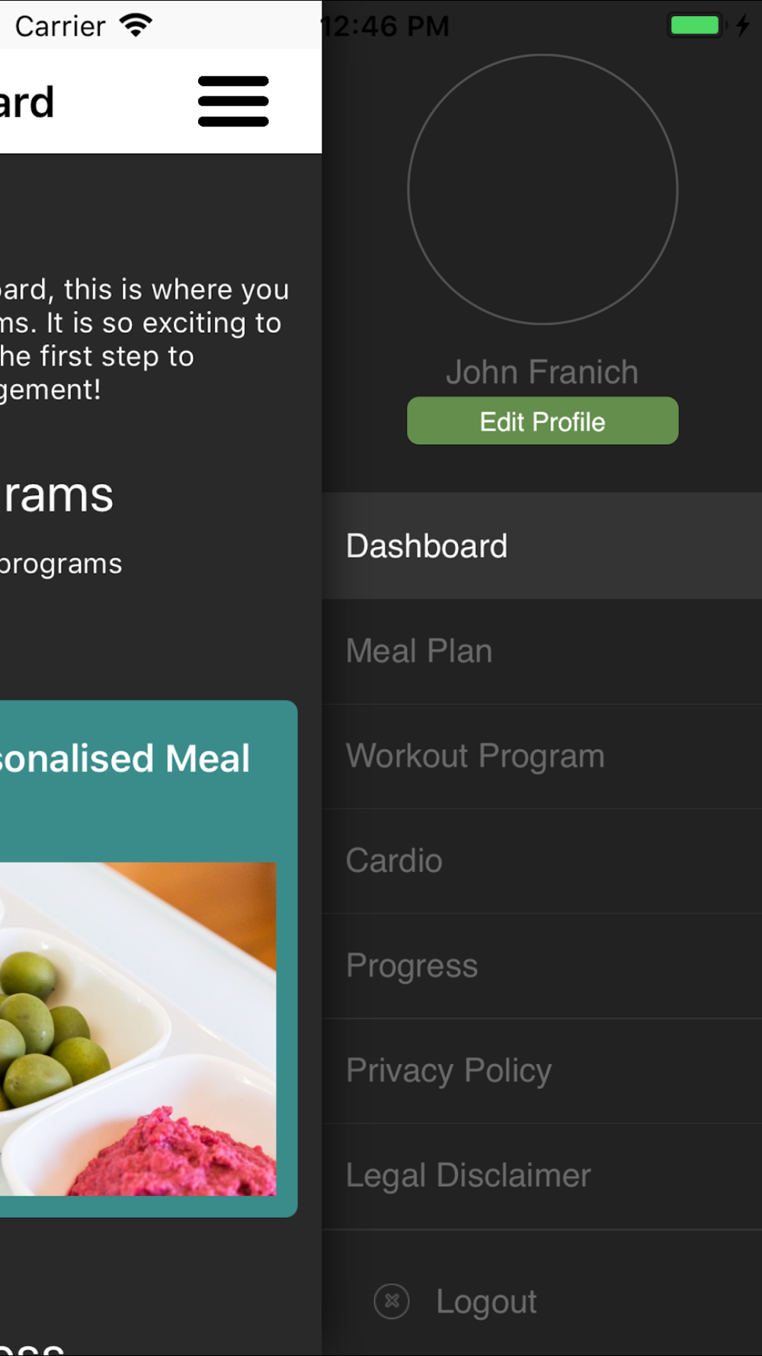Tap the hamburger menu icon
Screen dimensions: 762x1356
[233, 101]
